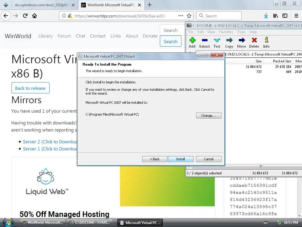Click the 7-Zip Delete toolbar icon

tap(254, 40)
